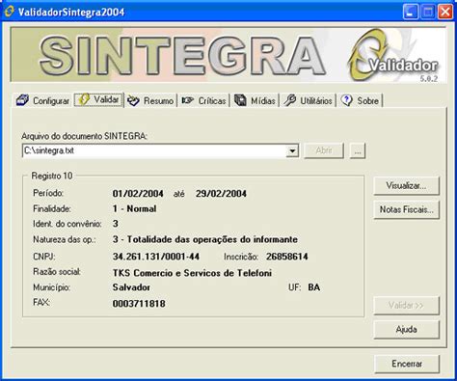Open the Resumo tab
457x381 pixels.
click(x=150, y=100)
